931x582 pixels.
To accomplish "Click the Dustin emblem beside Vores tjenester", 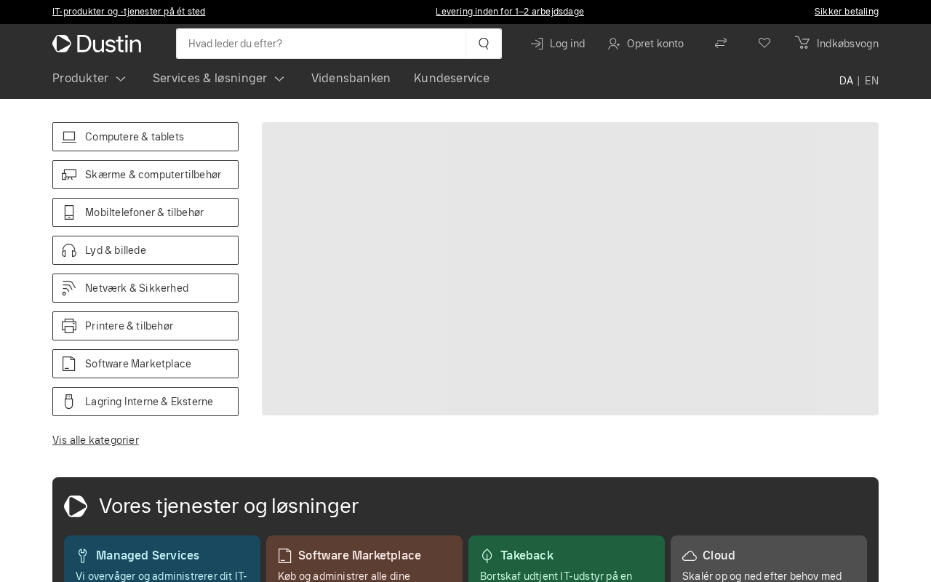I will tap(76, 506).
